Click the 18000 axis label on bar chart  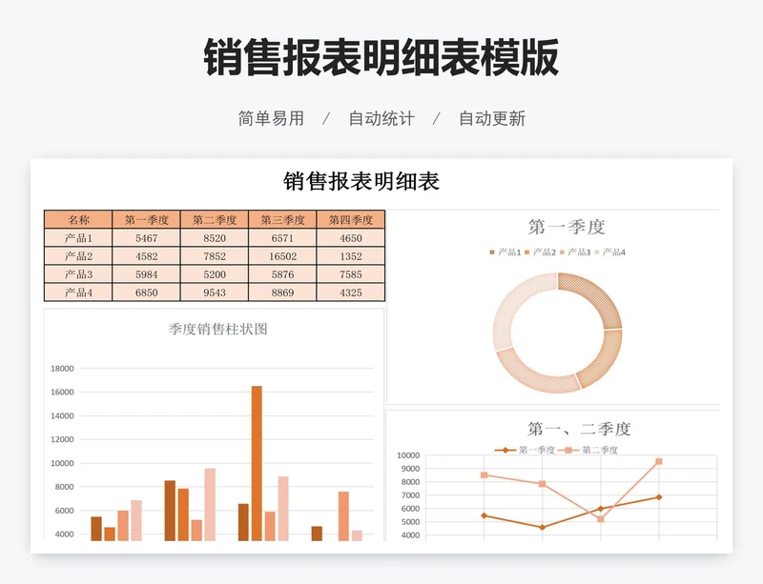pos(62,368)
